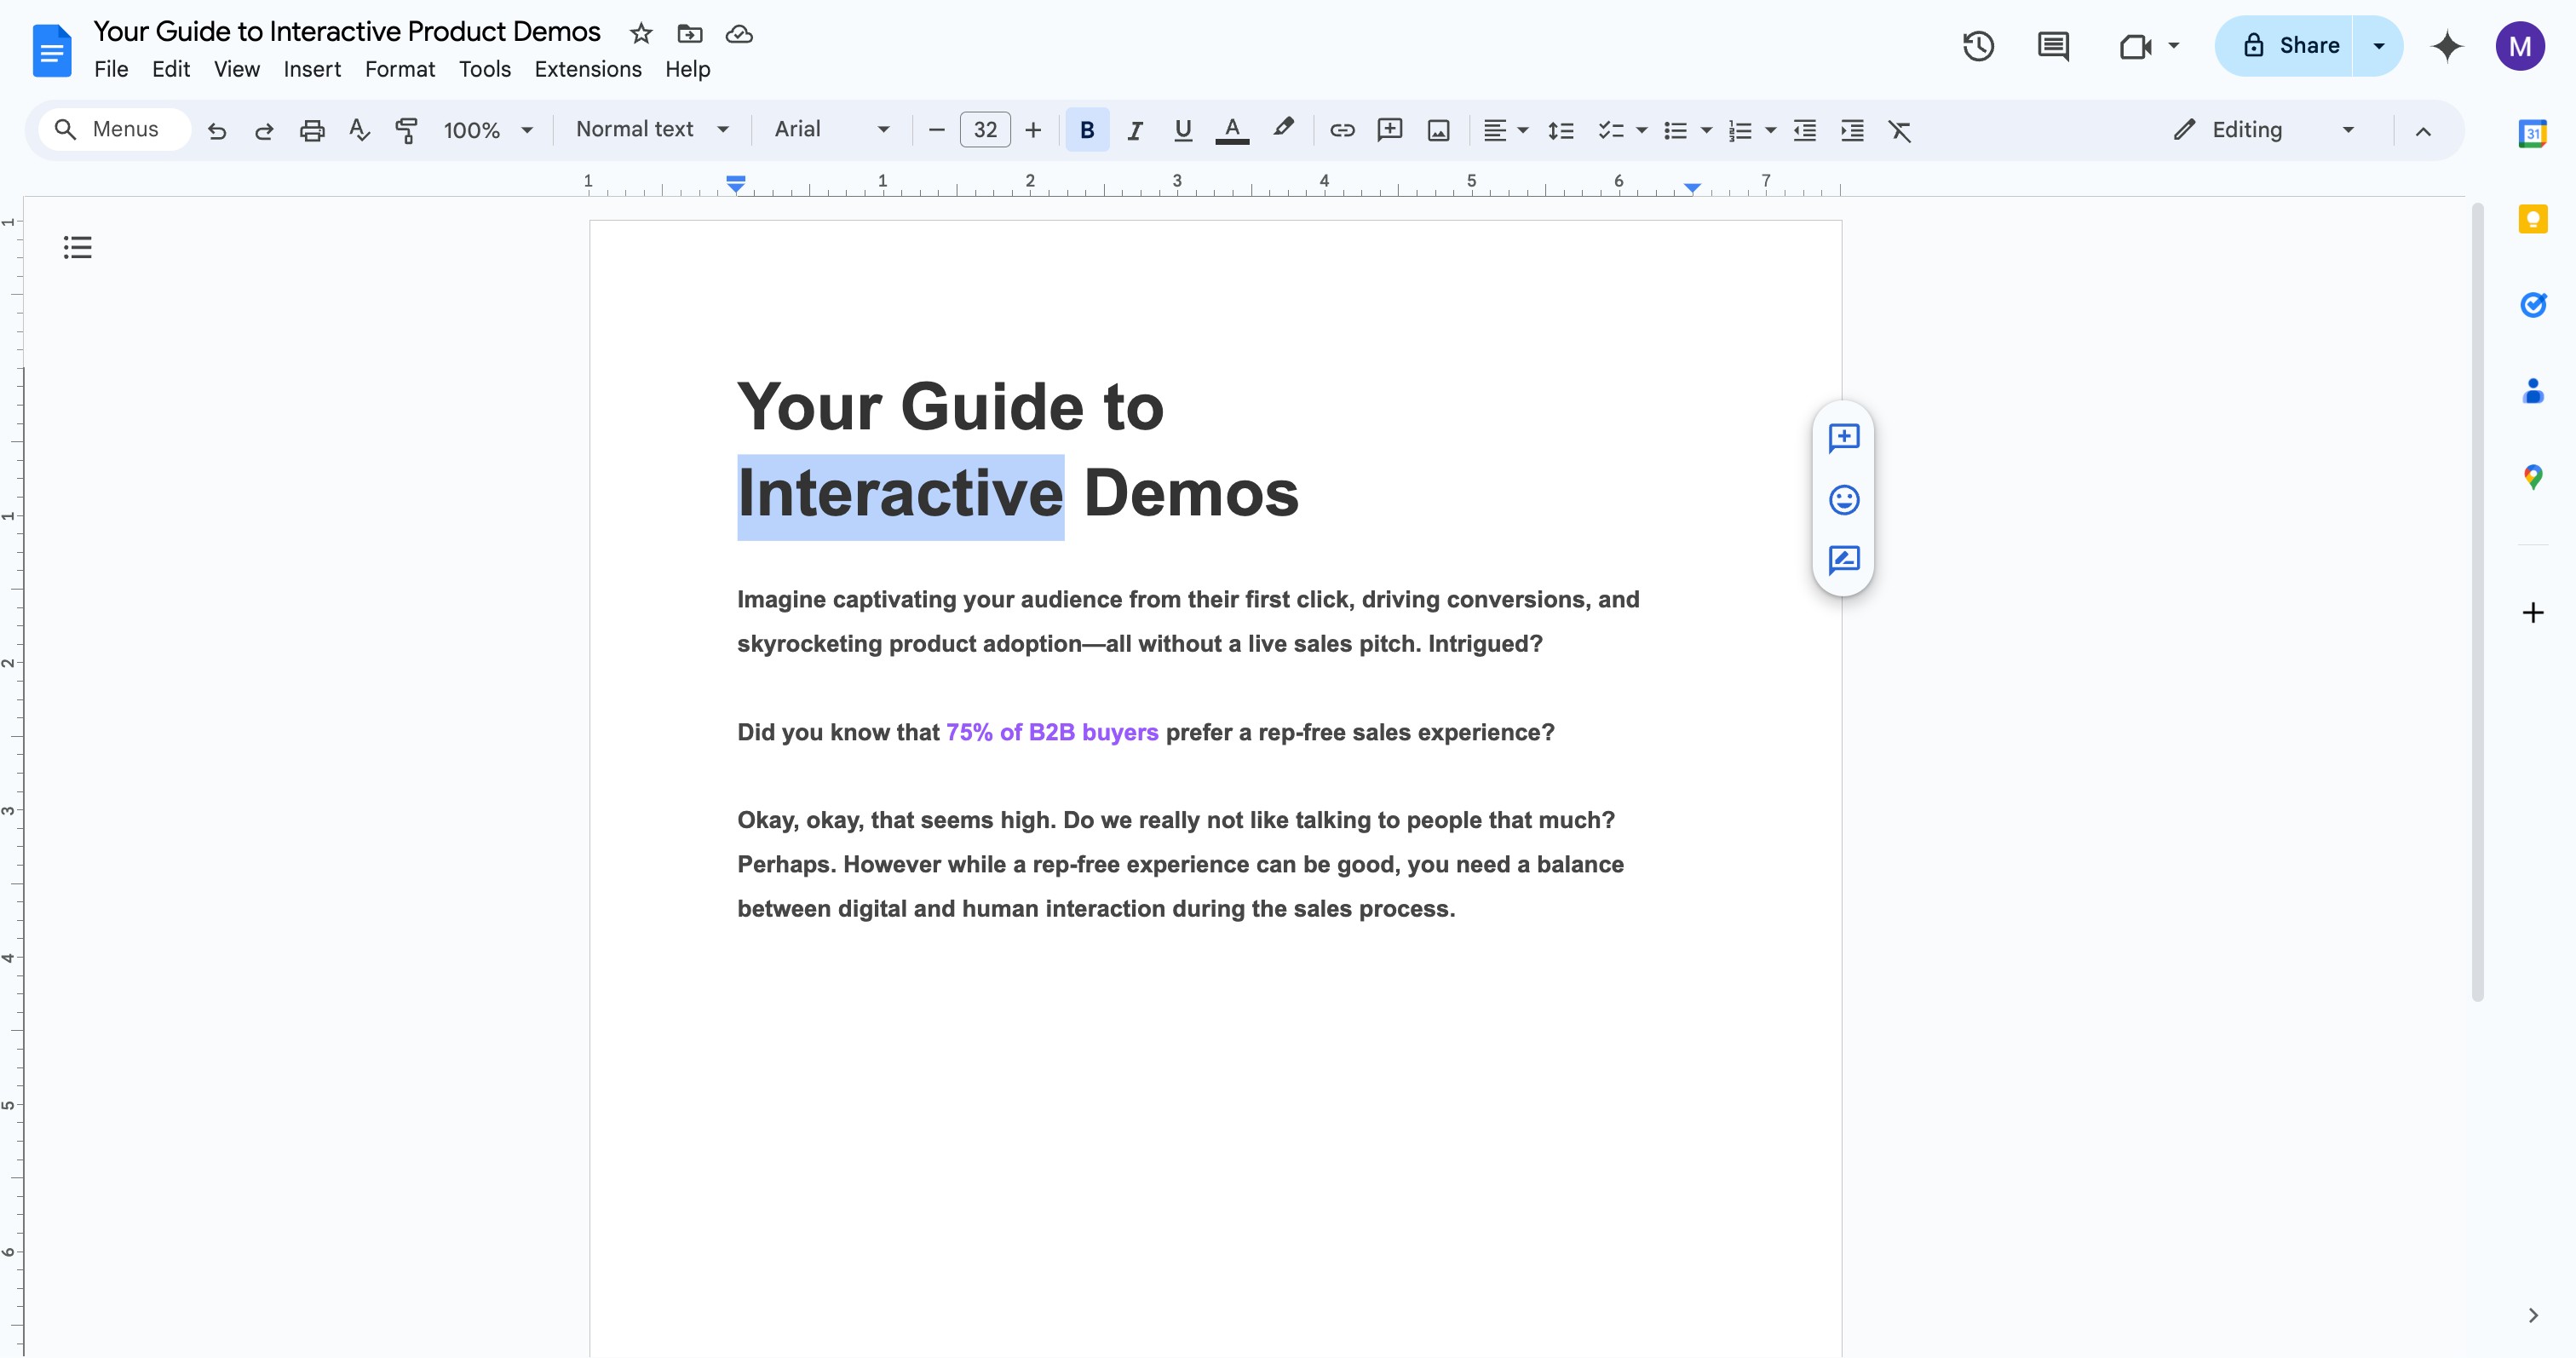Start a Meet call from camera icon
This screenshot has height=1358, width=2576.
[x=2135, y=46]
